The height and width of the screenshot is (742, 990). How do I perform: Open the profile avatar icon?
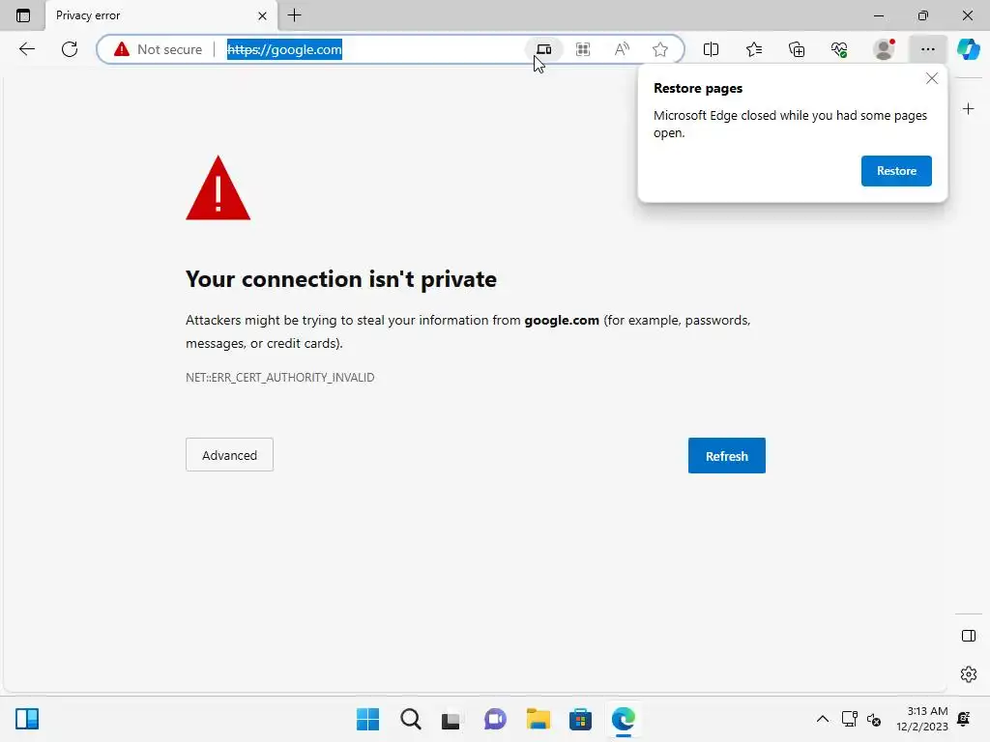pos(884,49)
